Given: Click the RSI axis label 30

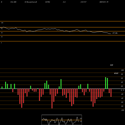Looking at the screenshot, I should [x=2, y=37].
